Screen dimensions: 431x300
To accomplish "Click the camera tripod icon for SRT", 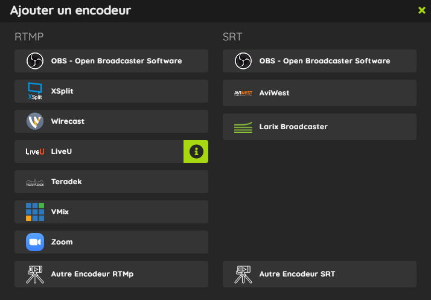I will (243, 274).
